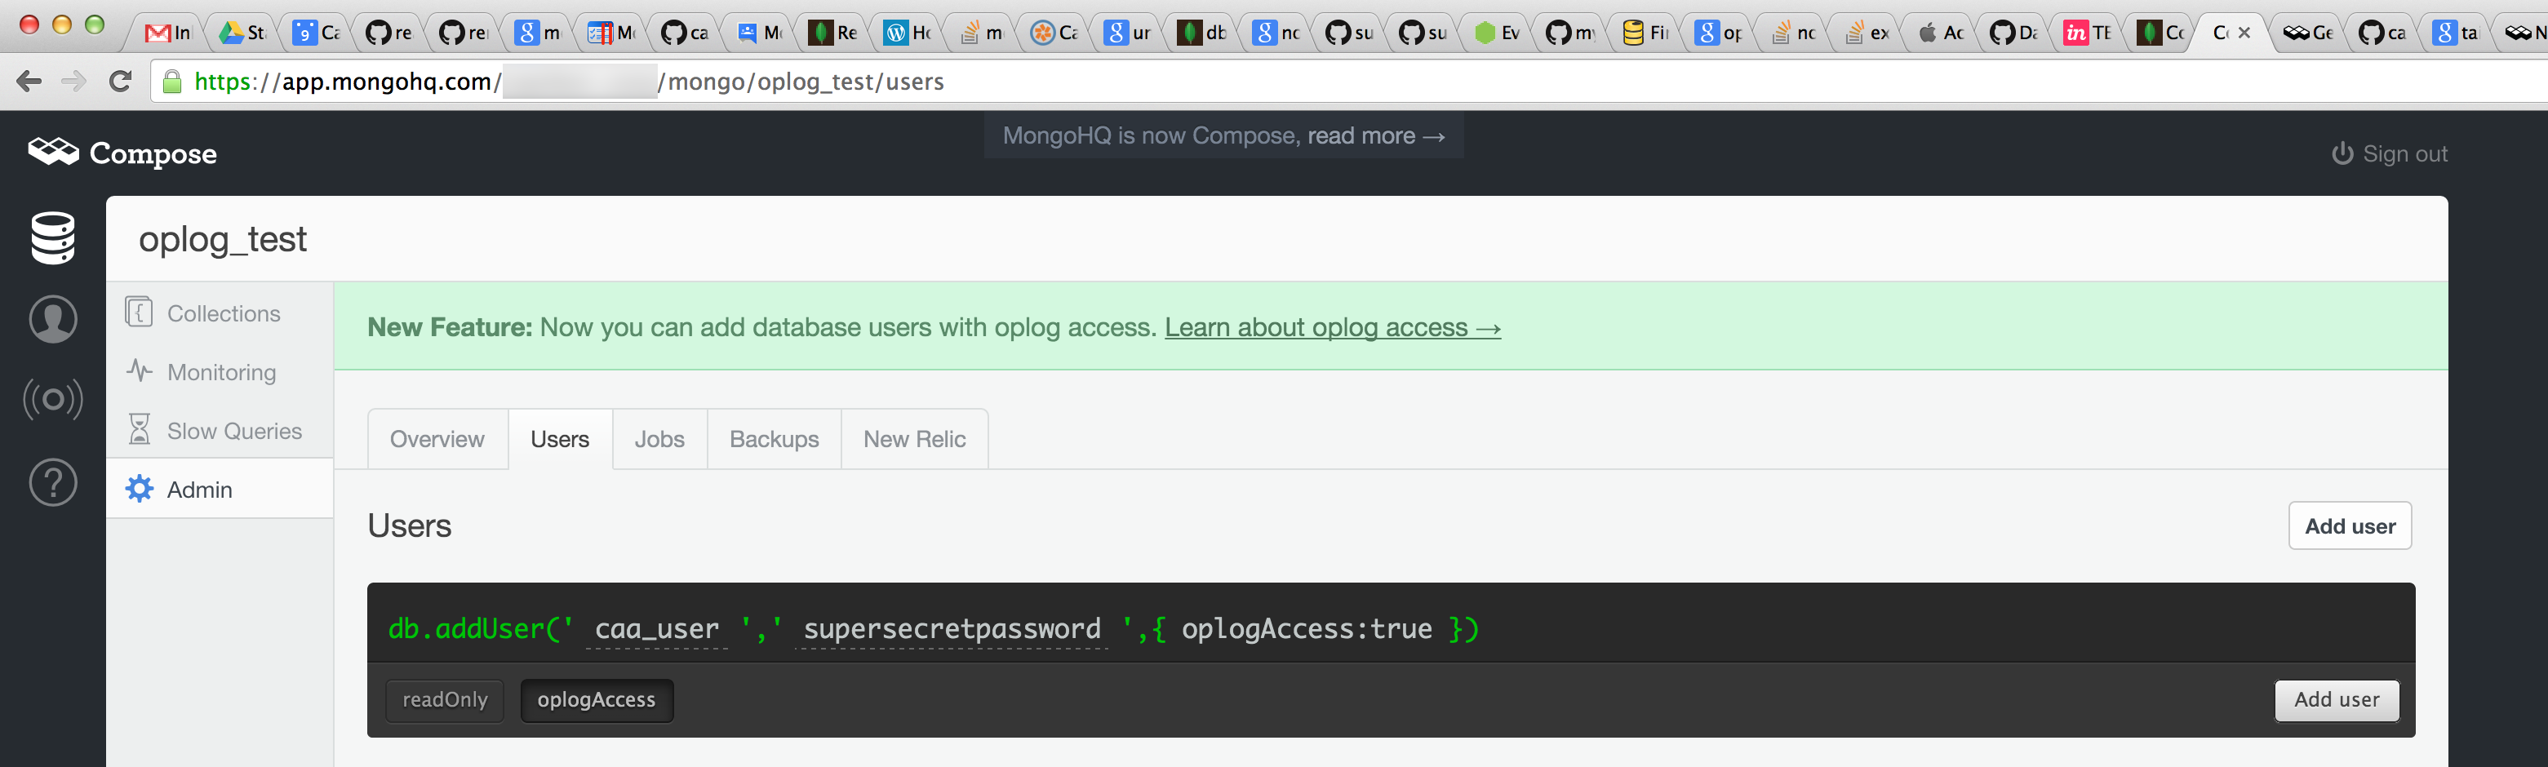Click the browser forward arrow
The image size is (2548, 767).
(74, 81)
